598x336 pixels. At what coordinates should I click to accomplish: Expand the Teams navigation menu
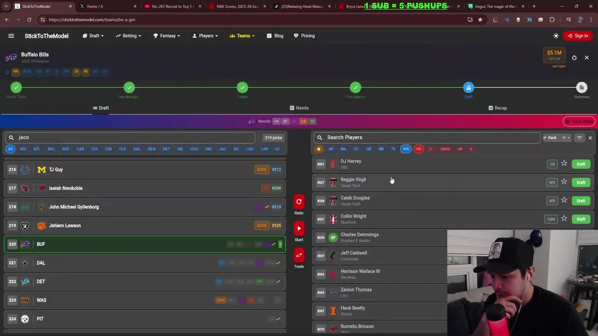click(242, 36)
